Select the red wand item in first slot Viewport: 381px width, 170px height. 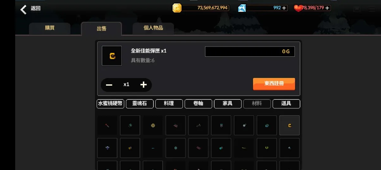point(107,125)
